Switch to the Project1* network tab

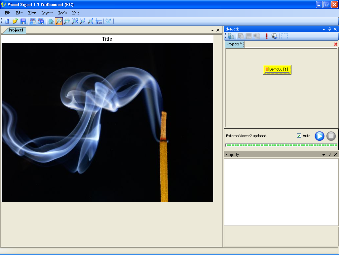coord(235,44)
